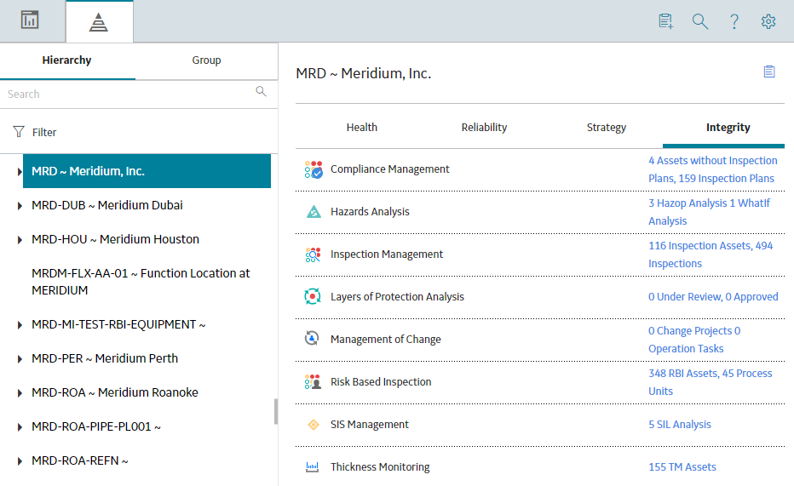Open 0 Change Projects 0 Operation Tasks link
Viewport: 794px width, 486px height.
pos(694,340)
